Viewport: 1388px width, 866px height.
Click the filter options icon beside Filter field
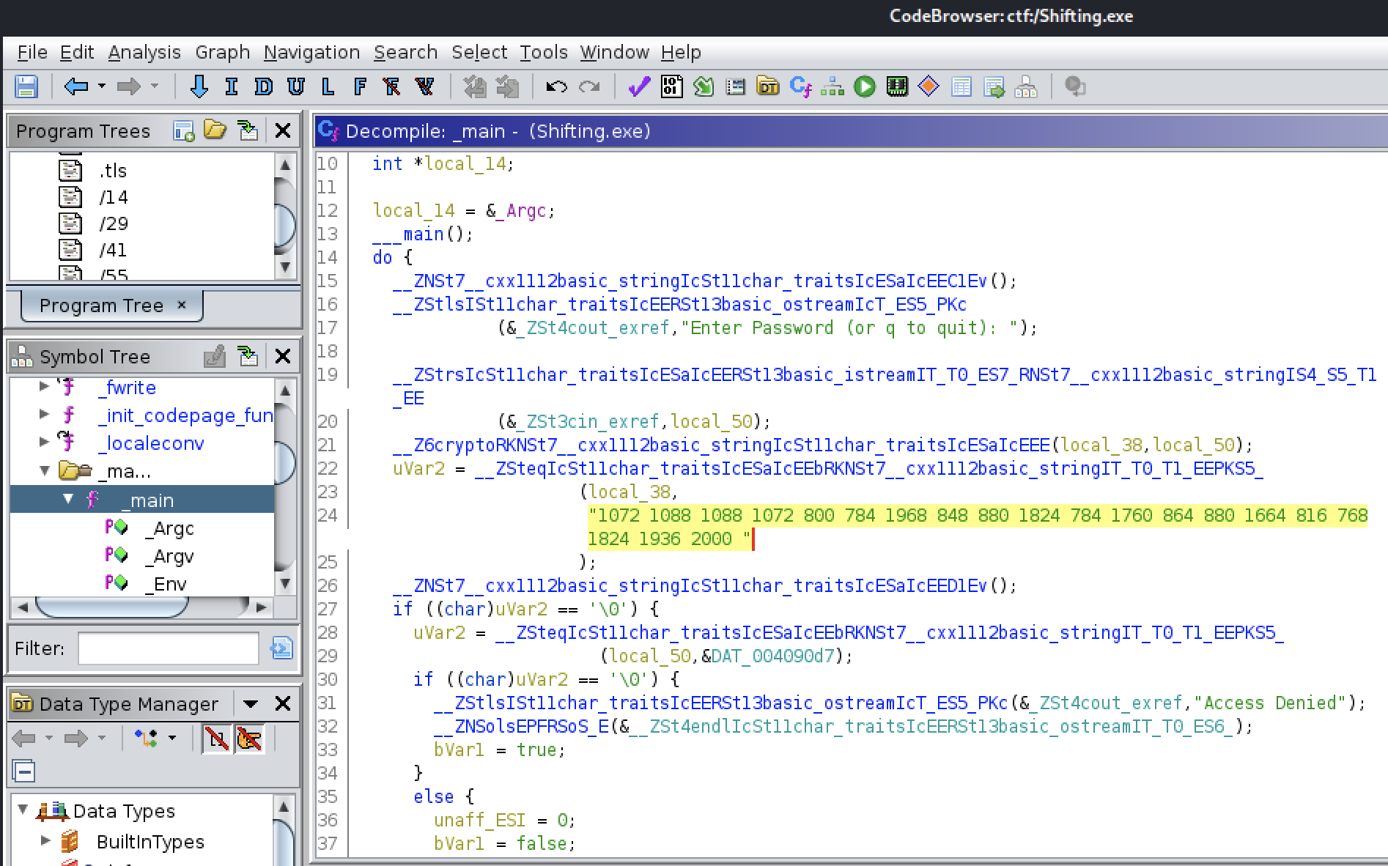tap(281, 648)
